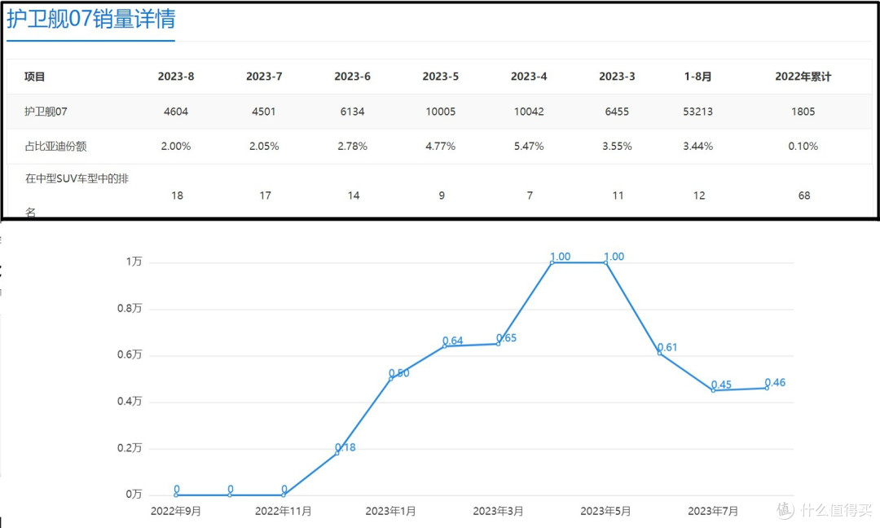Click the 占比亚迪份额 row label
Image resolution: width=880 pixels, height=528 pixels.
click(x=55, y=146)
